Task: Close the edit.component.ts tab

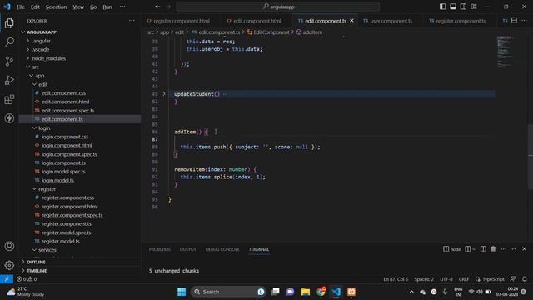Action: [351, 21]
